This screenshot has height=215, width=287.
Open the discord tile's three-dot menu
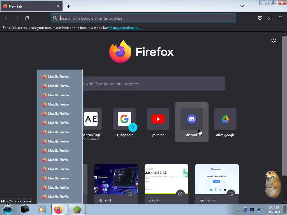pos(204,105)
